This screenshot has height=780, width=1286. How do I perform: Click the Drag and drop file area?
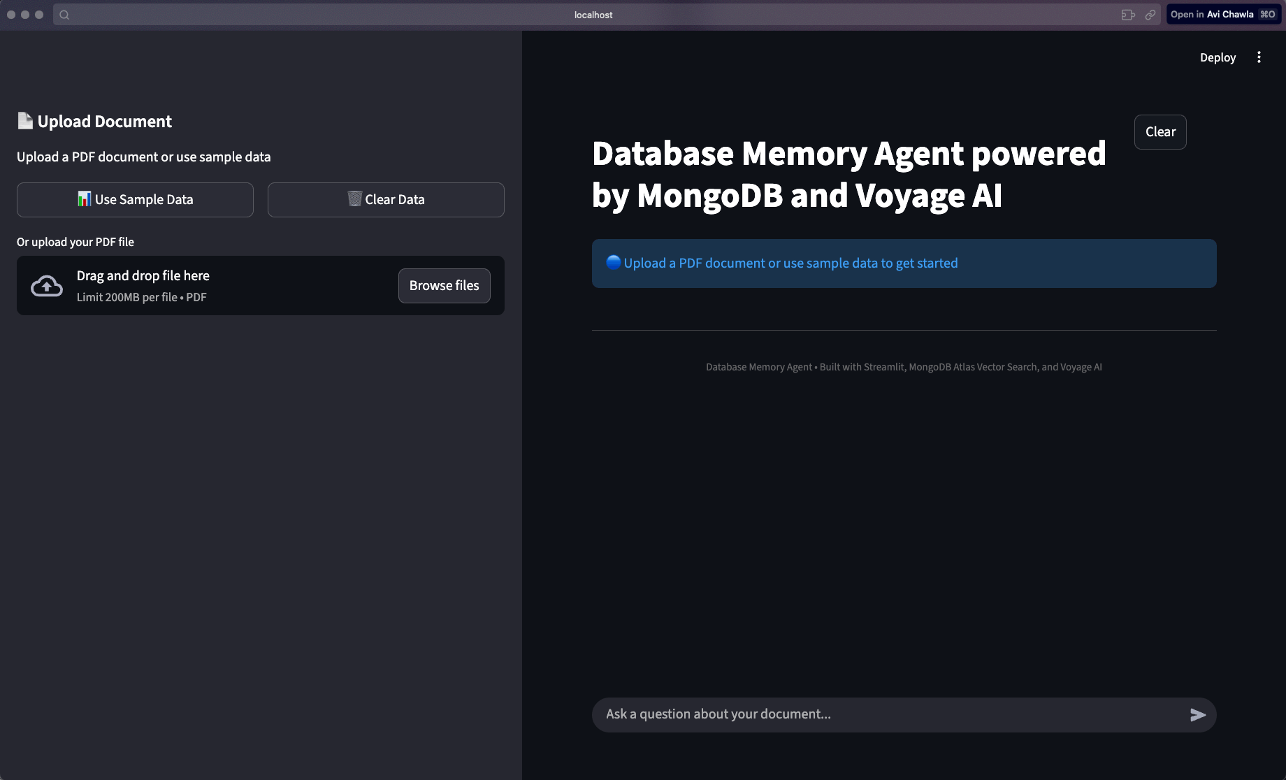click(261, 286)
